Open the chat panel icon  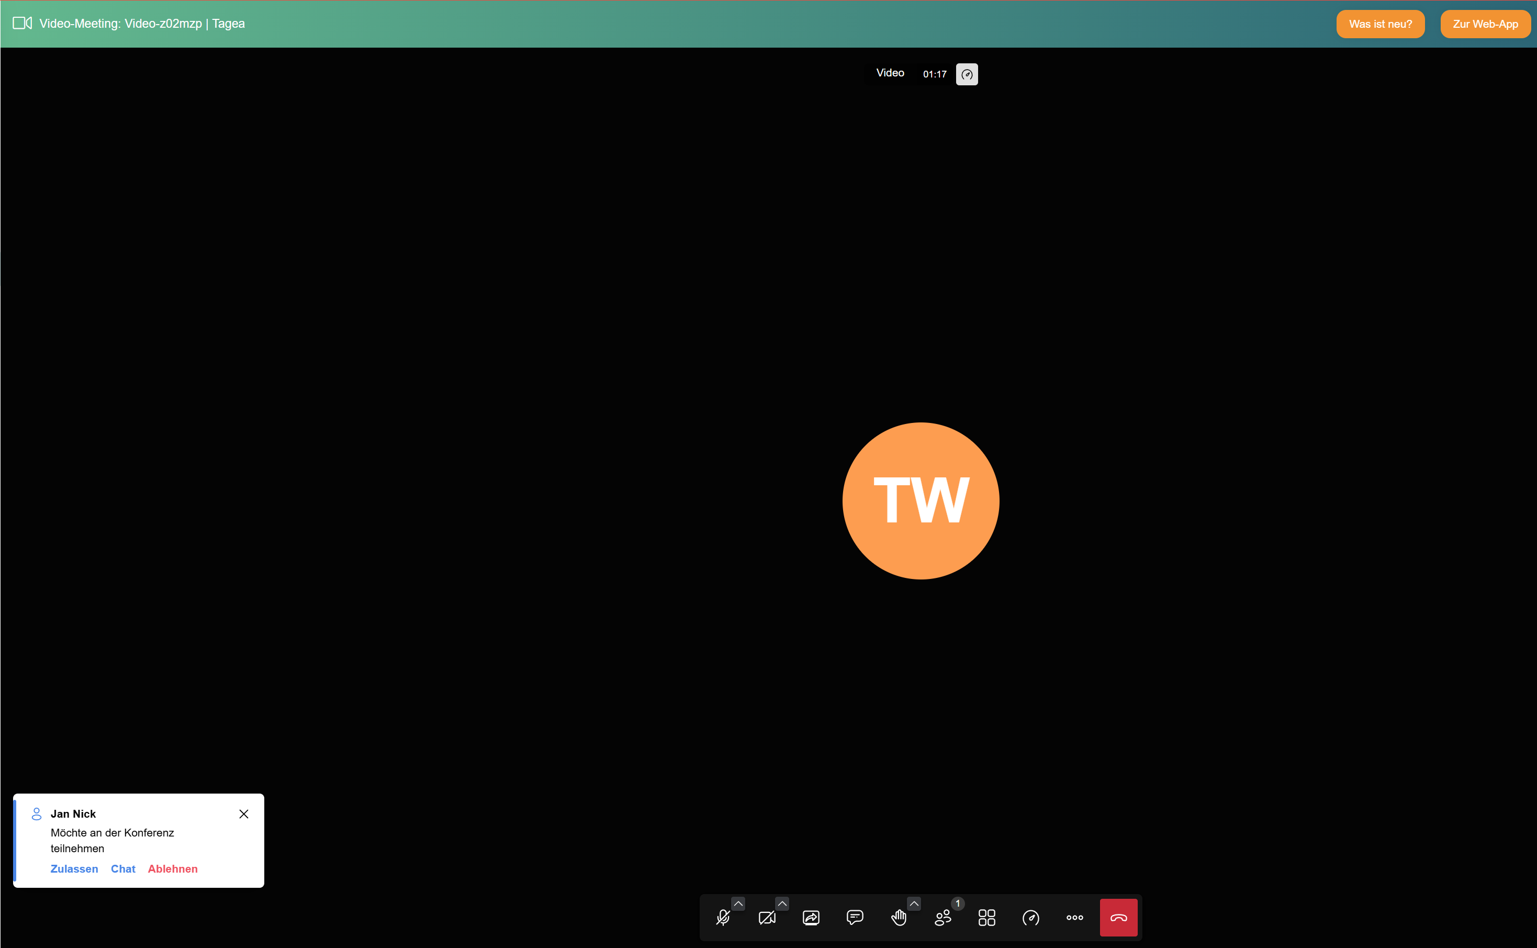point(855,918)
